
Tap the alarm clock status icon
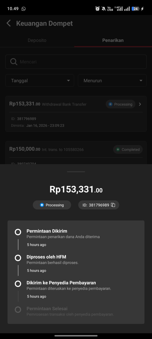97,9
